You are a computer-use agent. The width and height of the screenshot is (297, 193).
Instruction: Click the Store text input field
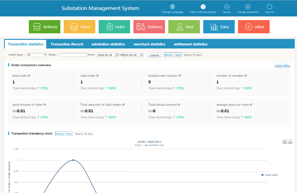point(73,55)
